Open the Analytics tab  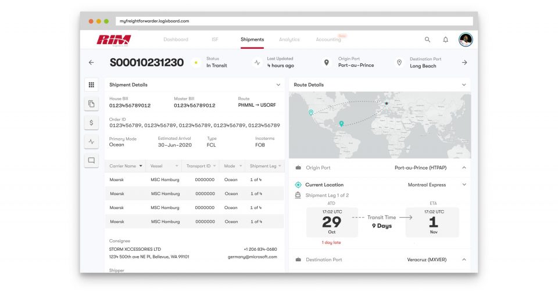(x=289, y=39)
